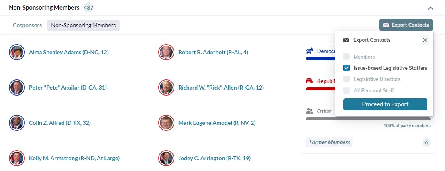Image resolution: width=445 pixels, height=171 pixels.
Task: Click Robert B. Aderholt avatar photo
Action: tap(166, 52)
